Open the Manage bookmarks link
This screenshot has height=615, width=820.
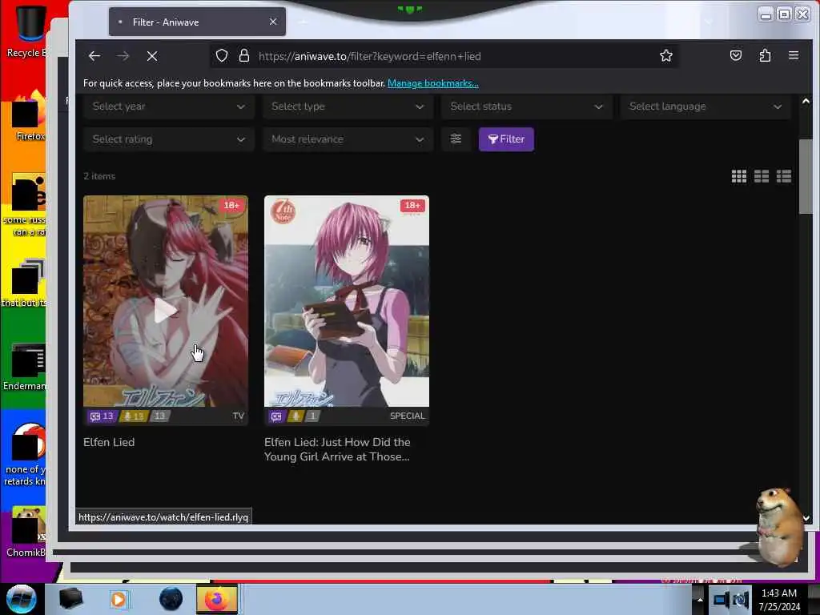[432, 83]
